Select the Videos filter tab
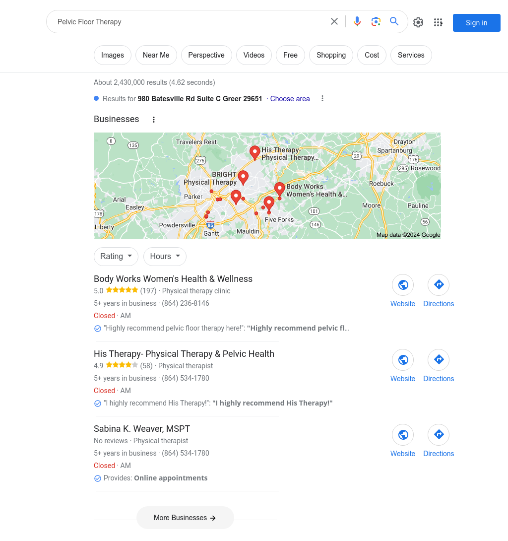This screenshot has width=508, height=541. [x=254, y=55]
